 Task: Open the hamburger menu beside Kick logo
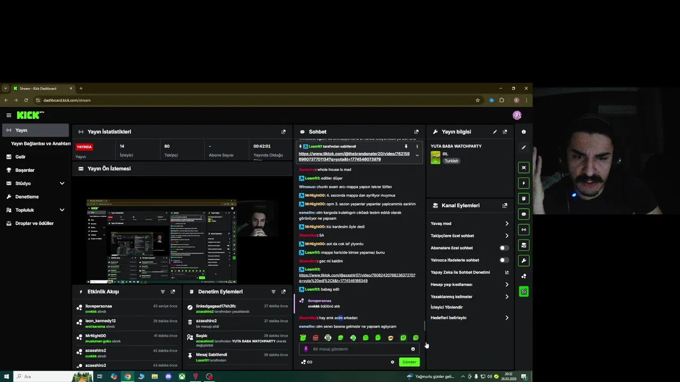click(8, 115)
